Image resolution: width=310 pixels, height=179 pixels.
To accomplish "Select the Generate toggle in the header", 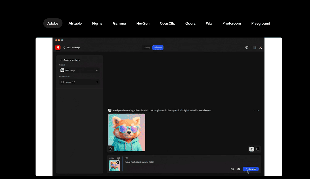I will [x=158, y=47].
